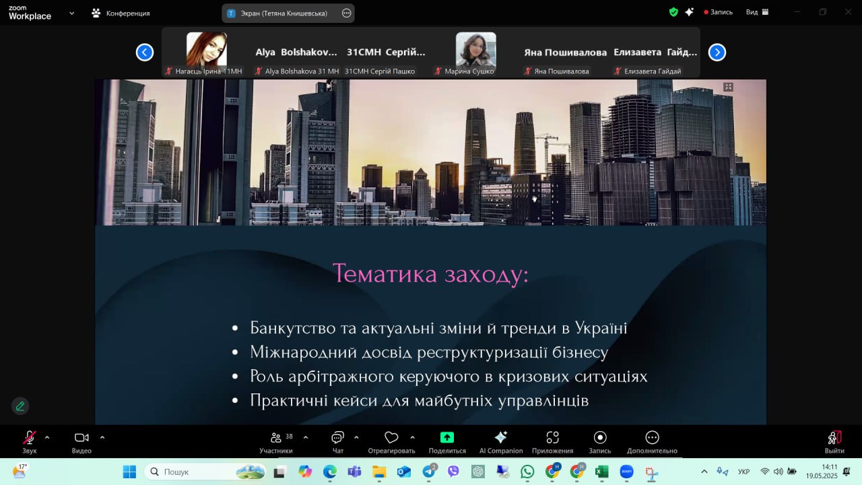Viewport: 862px width, 485px height.
Task: Open the Участники participants panel
Action: tap(276, 442)
